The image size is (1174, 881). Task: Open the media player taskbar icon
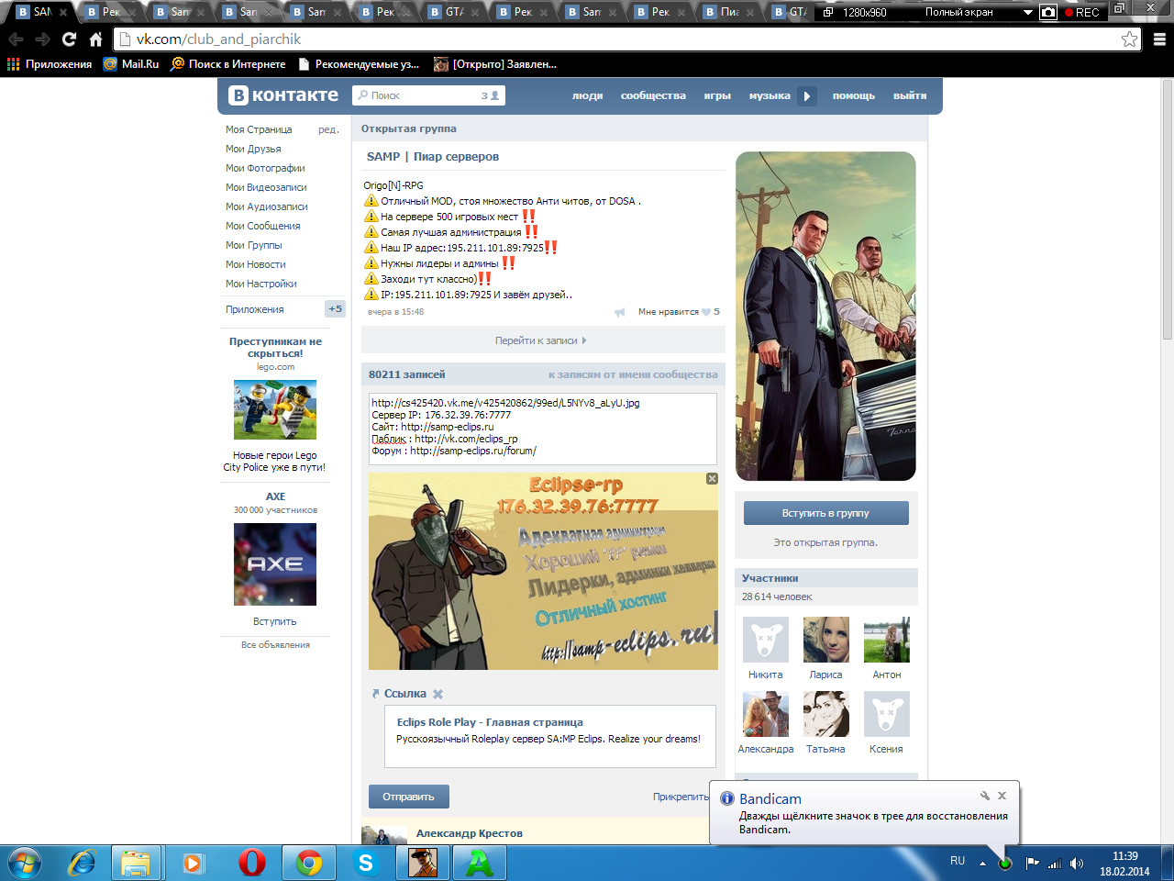194,863
